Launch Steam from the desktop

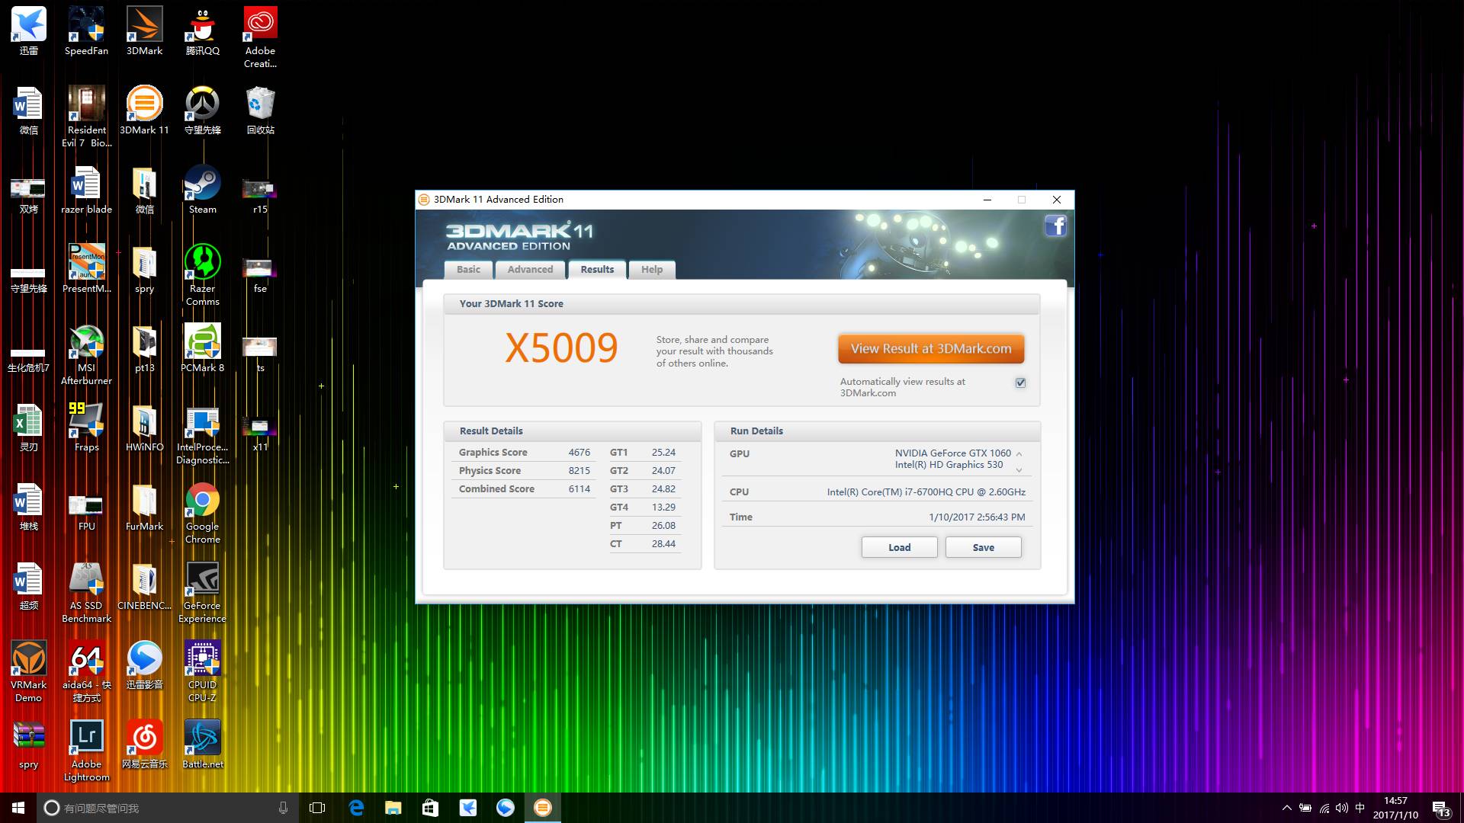[201, 185]
